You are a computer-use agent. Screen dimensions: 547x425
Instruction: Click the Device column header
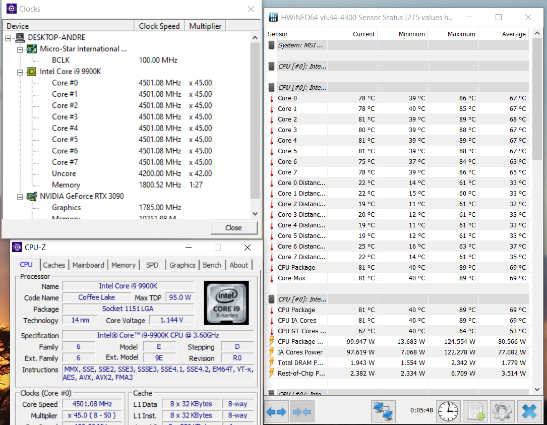tap(69, 26)
